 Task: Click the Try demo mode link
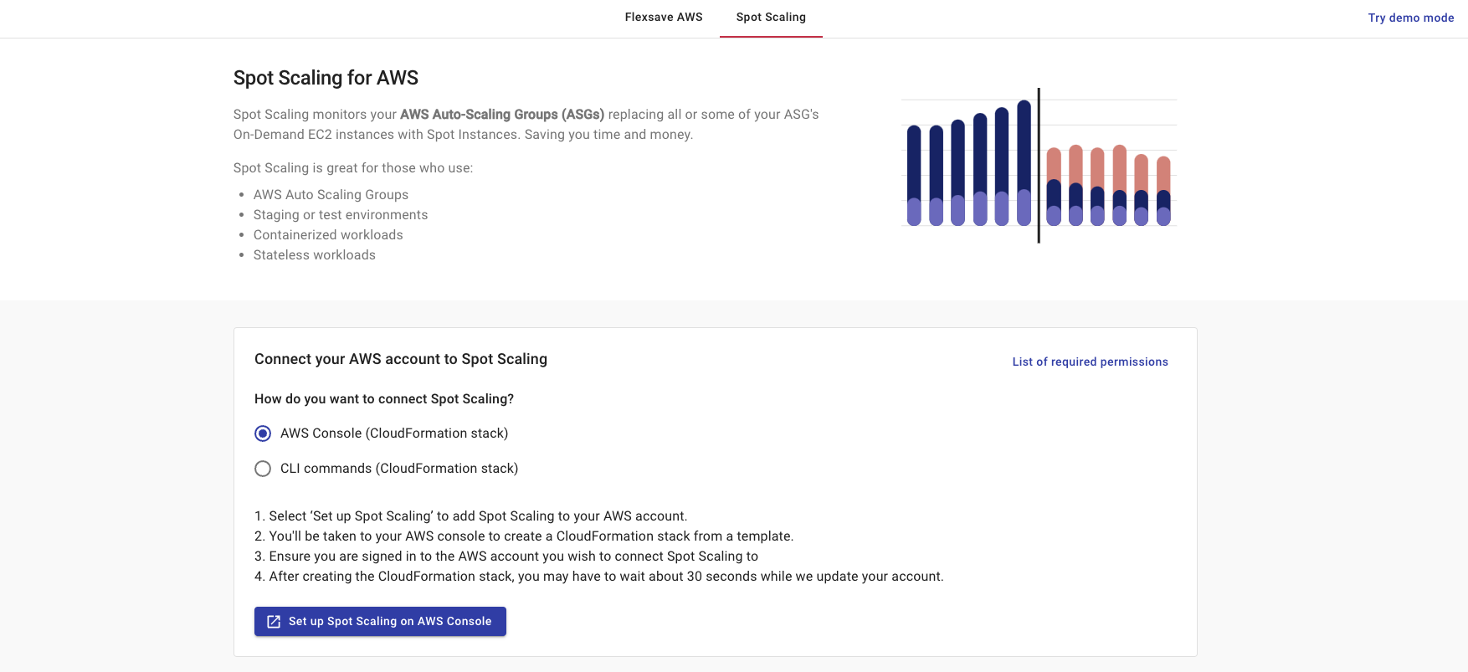click(1411, 18)
